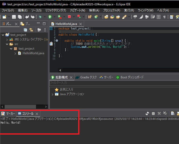
Task: Switch to the Gradle タスク tab
Action: pyautogui.click(x=86, y=77)
